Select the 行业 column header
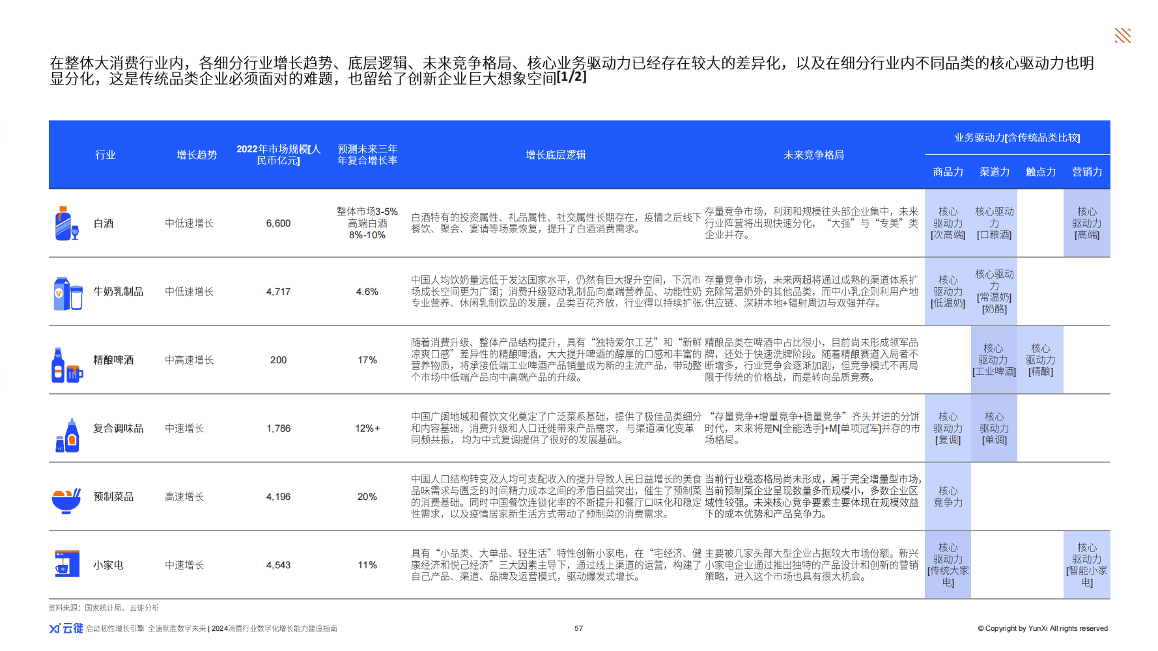 pyautogui.click(x=105, y=155)
